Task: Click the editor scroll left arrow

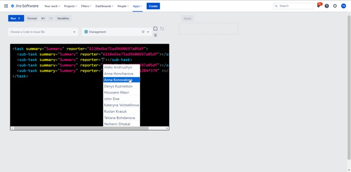Action: coord(12,128)
